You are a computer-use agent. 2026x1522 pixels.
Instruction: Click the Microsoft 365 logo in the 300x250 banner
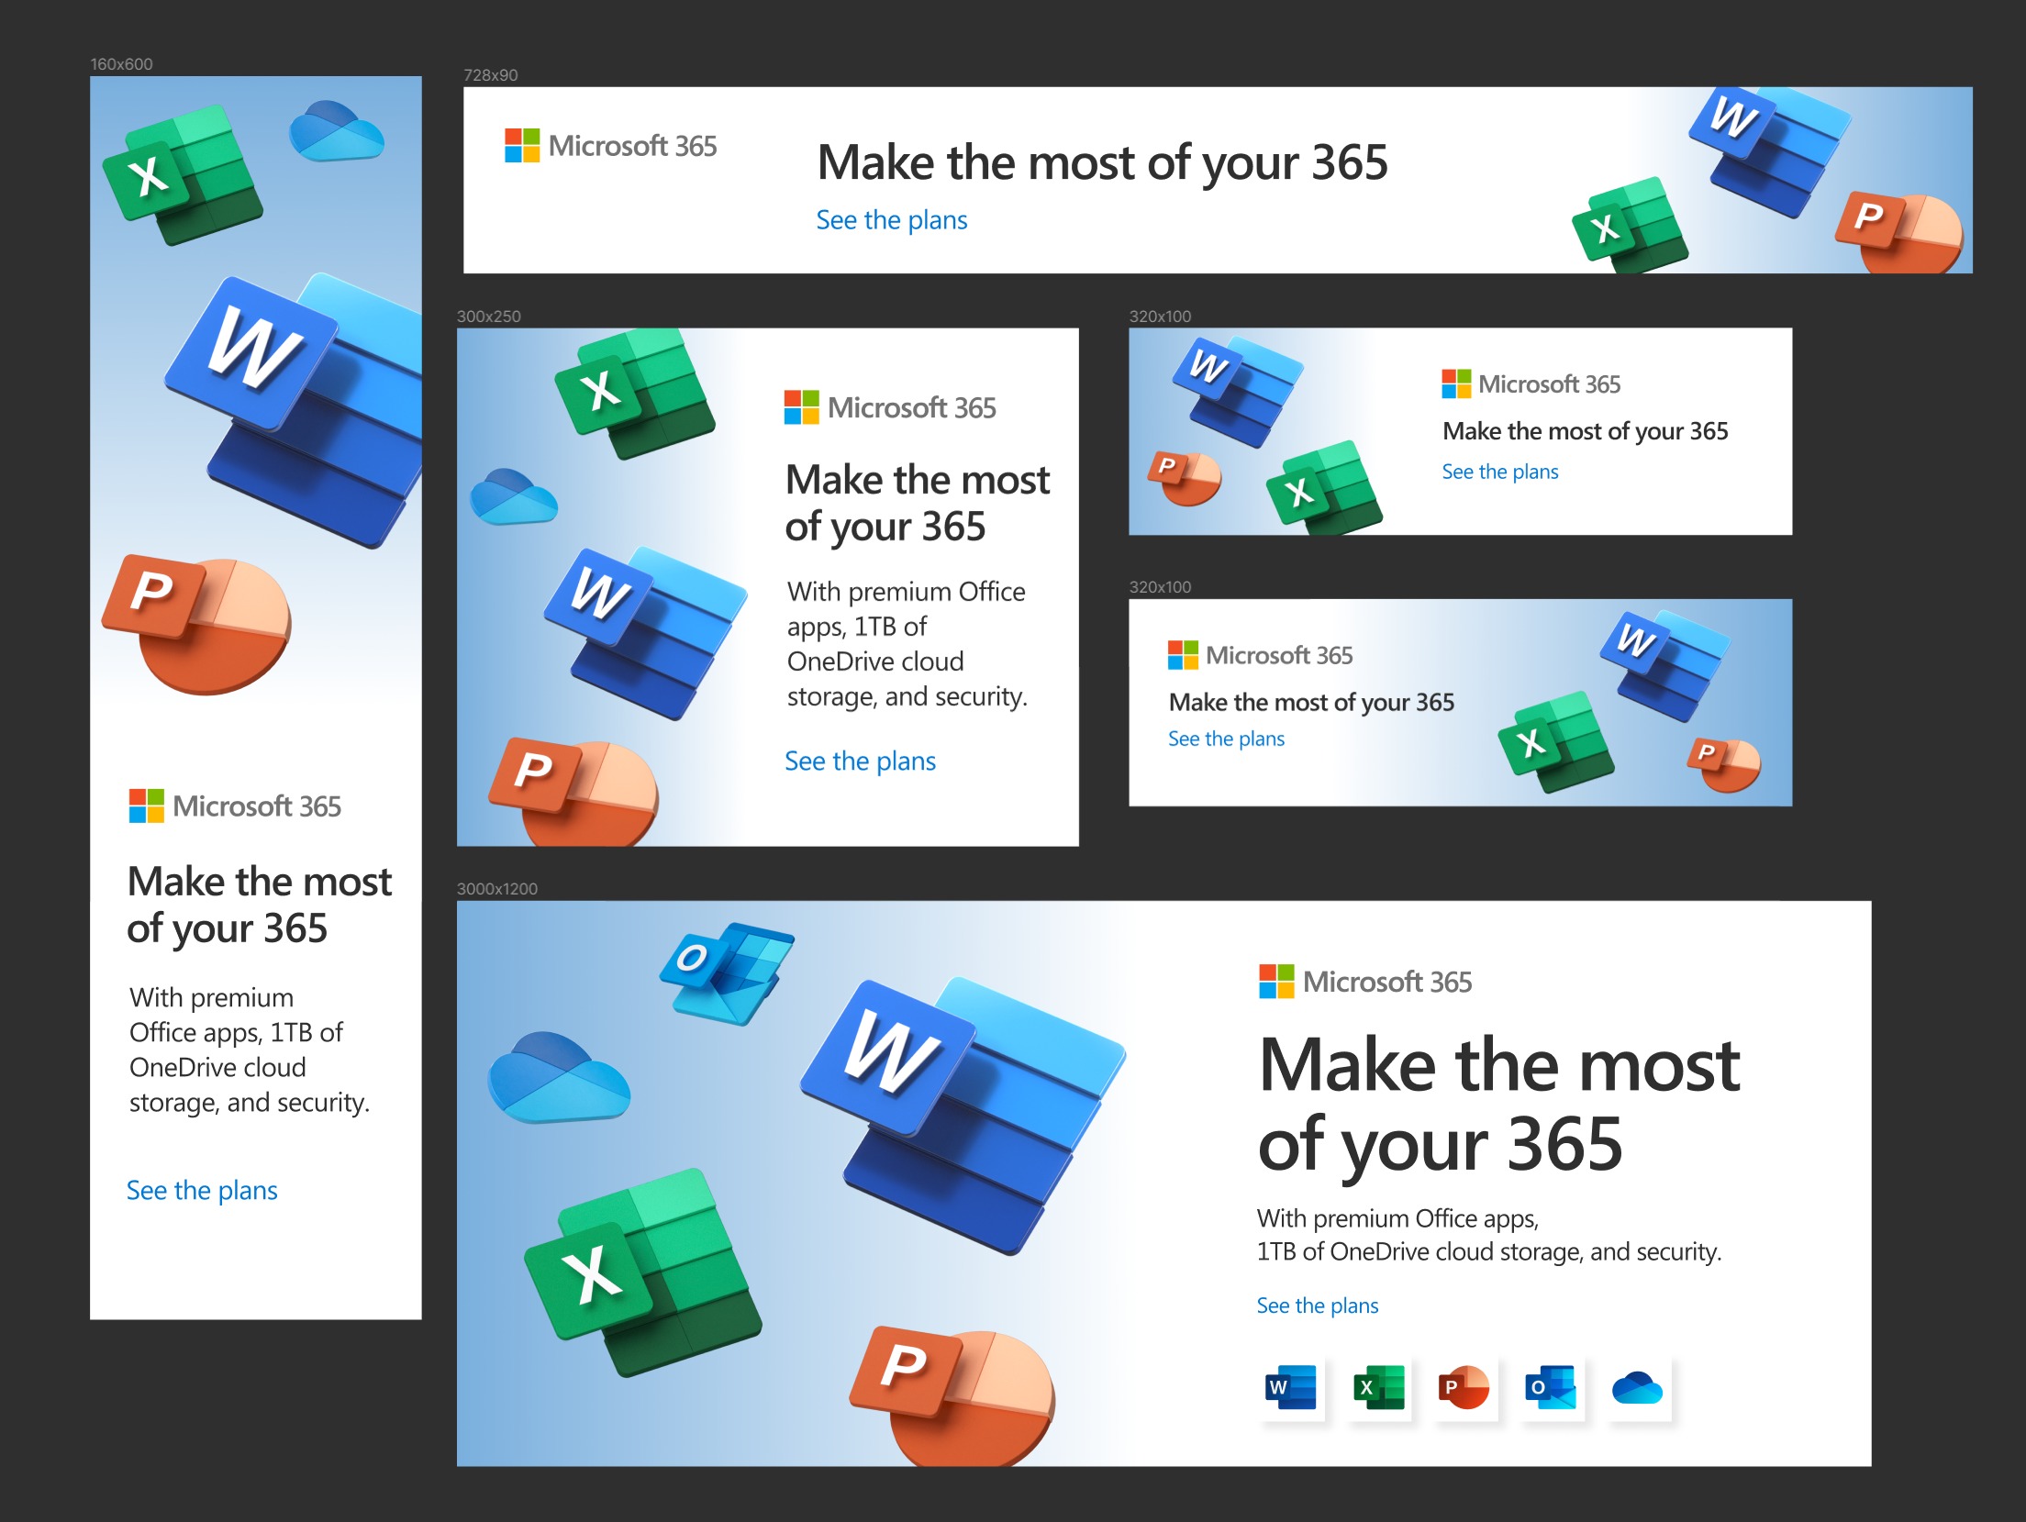click(890, 407)
